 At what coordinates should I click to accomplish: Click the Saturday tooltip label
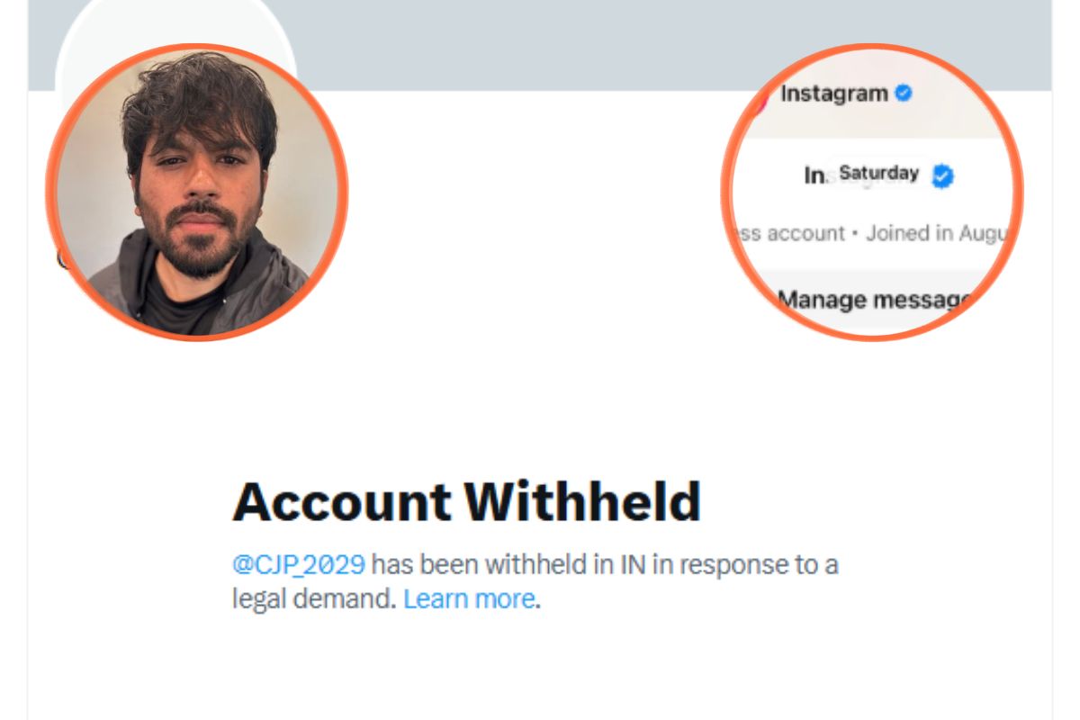pyautogui.click(x=878, y=173)
